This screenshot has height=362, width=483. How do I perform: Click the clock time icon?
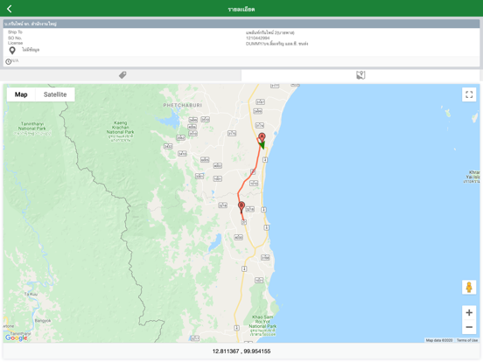click(x=9, y=61)
